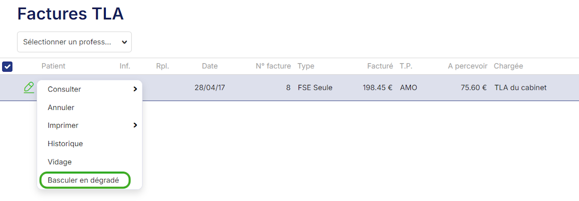The width and height of the screenshot is (579, 201).
Task: Click the Chargée column header
Action: tap(508, 66)
